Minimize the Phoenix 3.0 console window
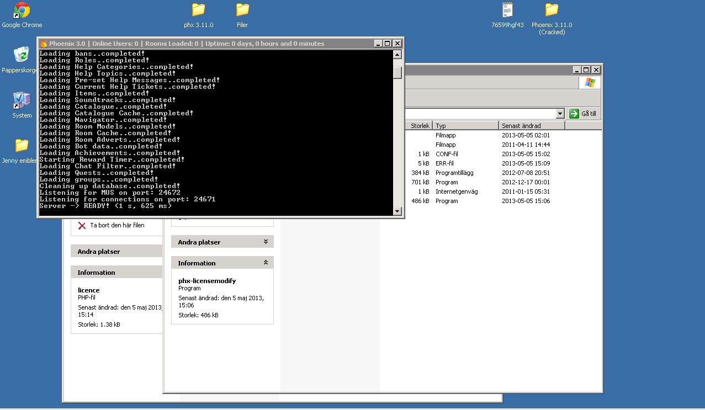This screenshot has height=410, width=705. [x=378, y=44]
